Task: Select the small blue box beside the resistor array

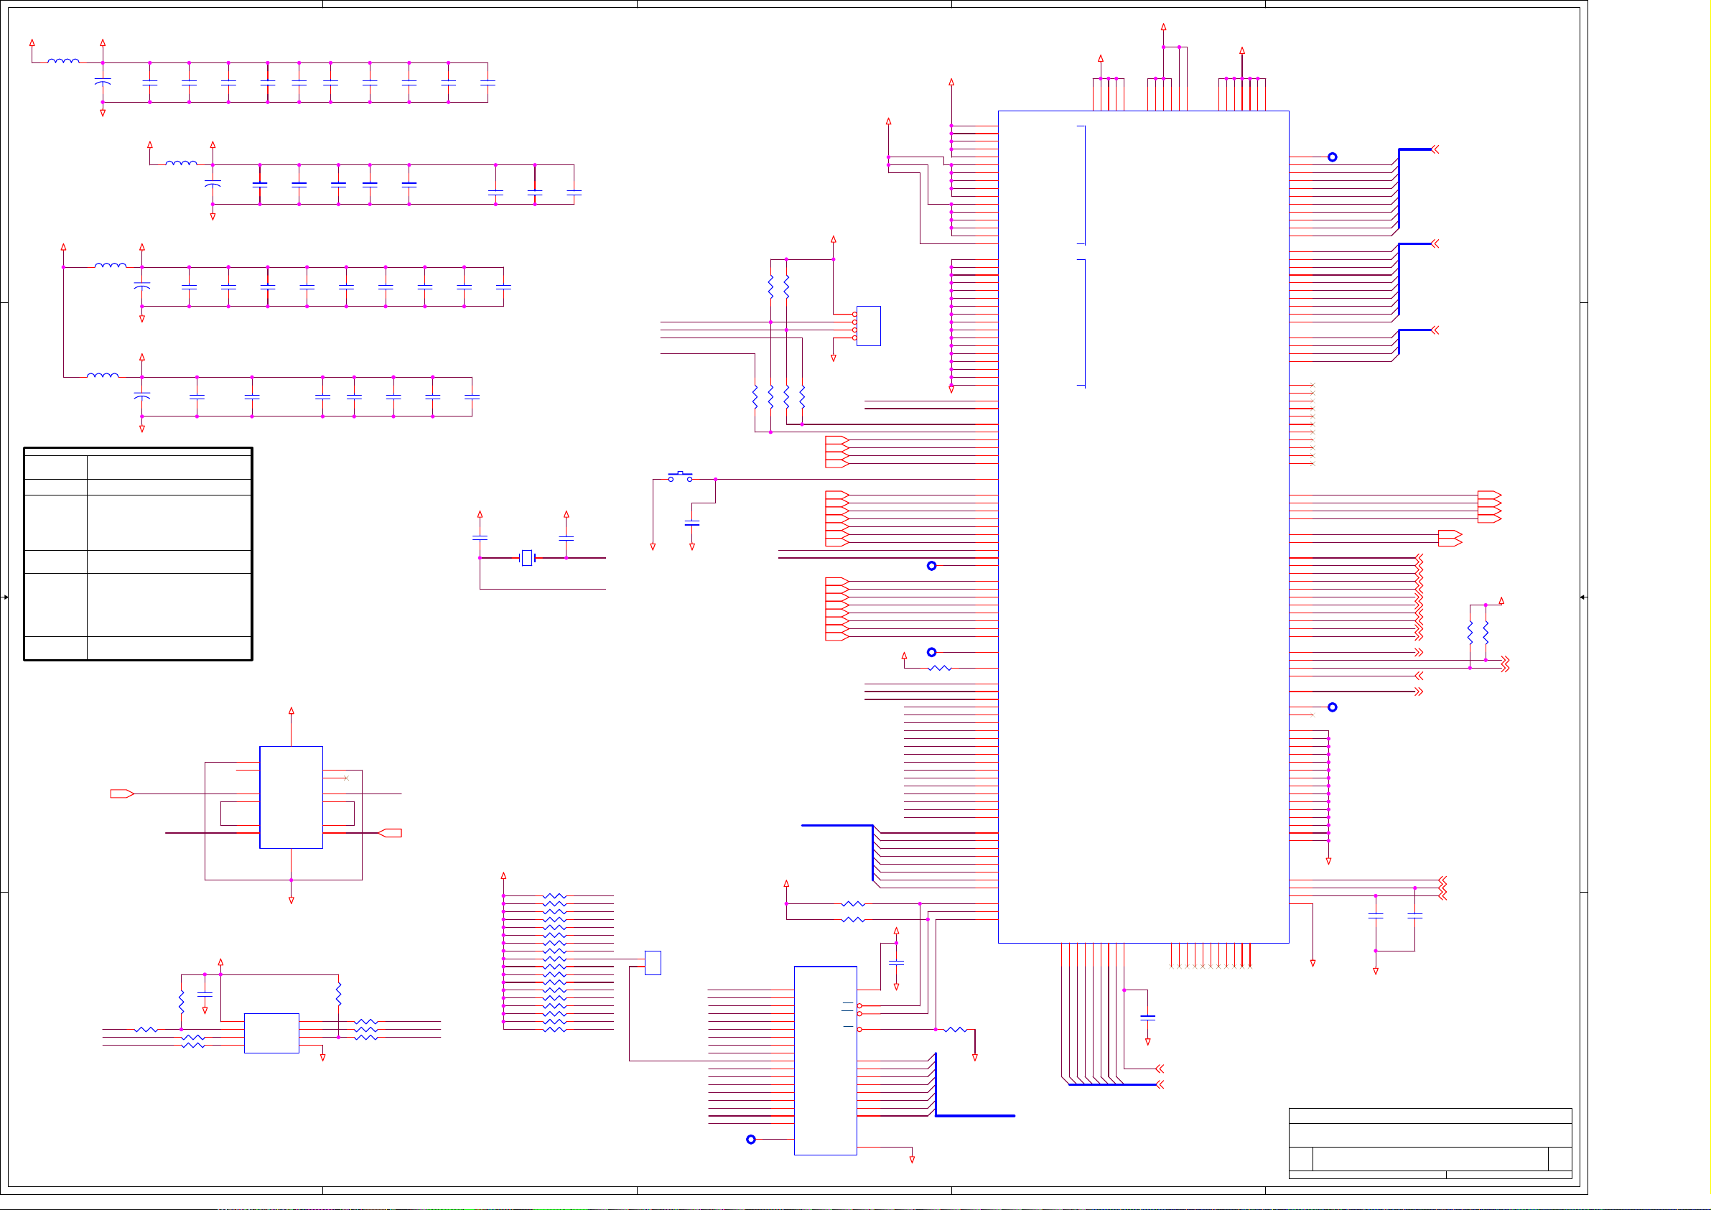Action: [653, 962]
